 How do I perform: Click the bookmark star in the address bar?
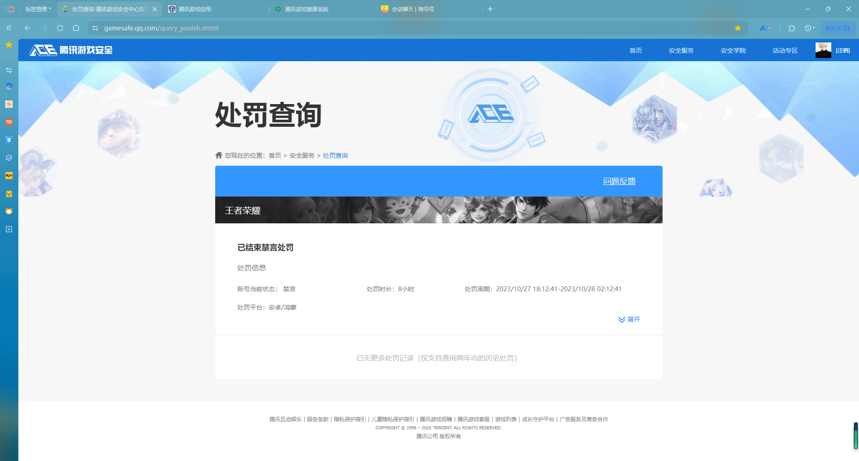pyautogui.click(x=738, y=28)
